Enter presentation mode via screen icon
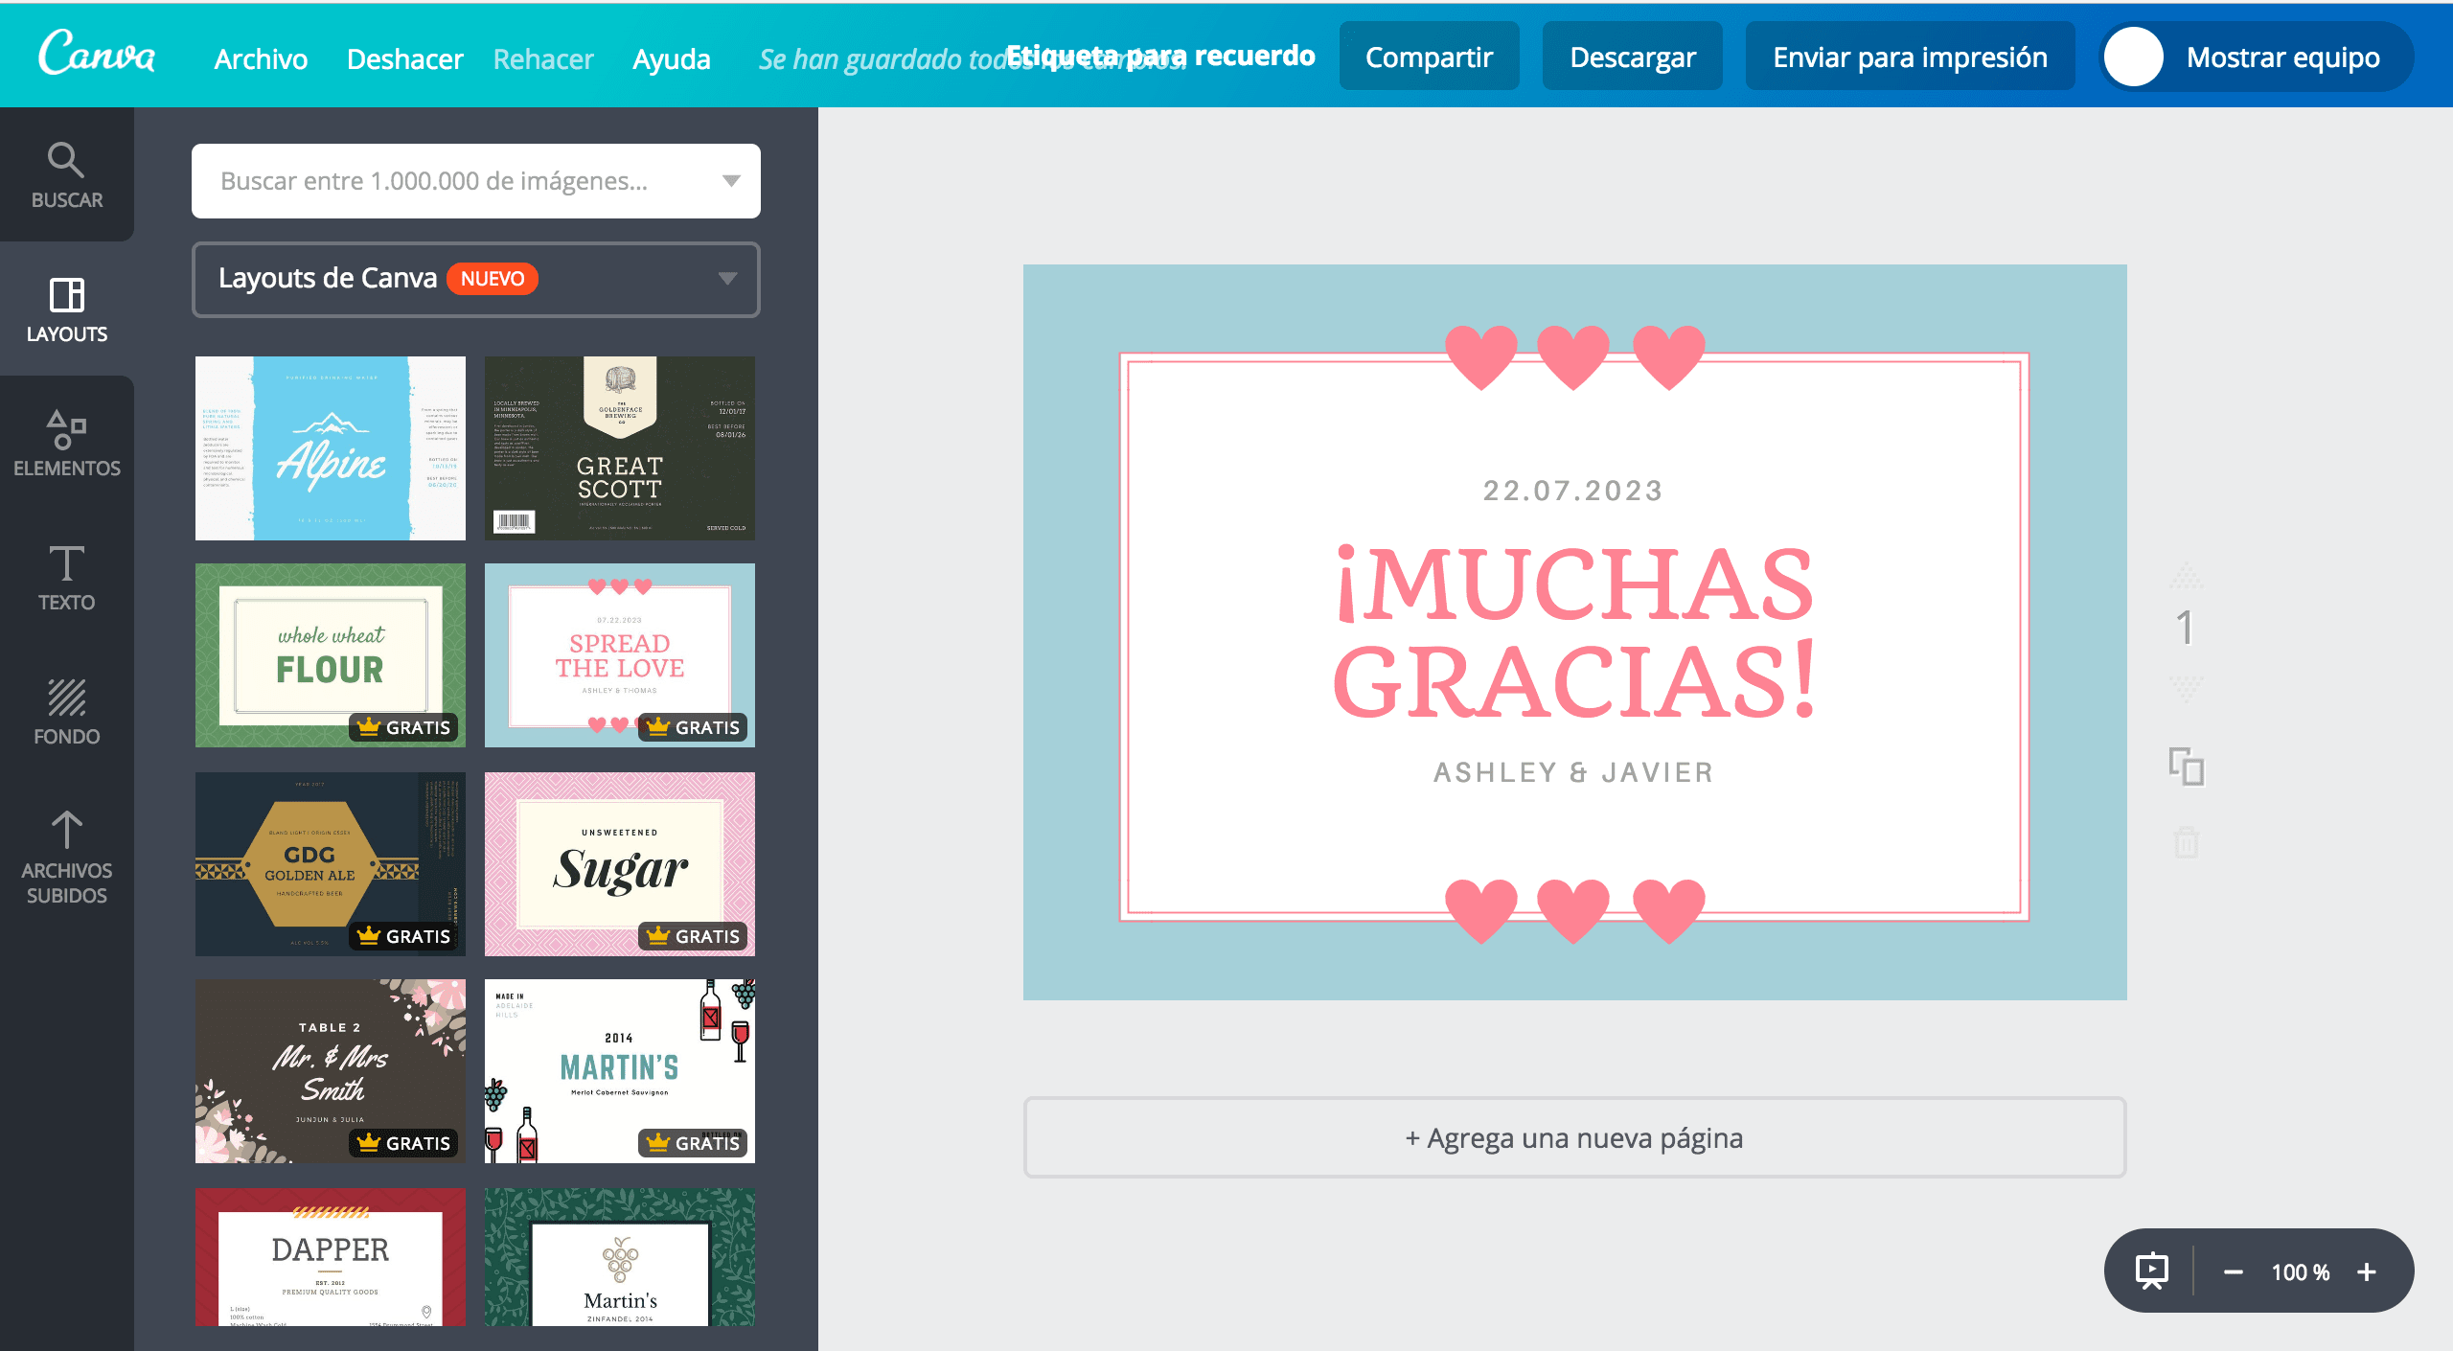The image size is (2453, 1351). point(2151,1271)
